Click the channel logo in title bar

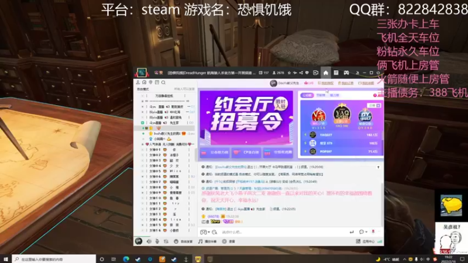click(x=142, y=72)
